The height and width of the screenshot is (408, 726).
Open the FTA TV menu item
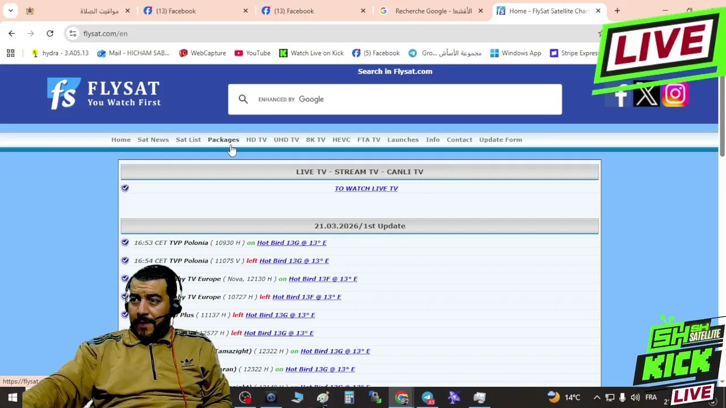coord(369,139)
